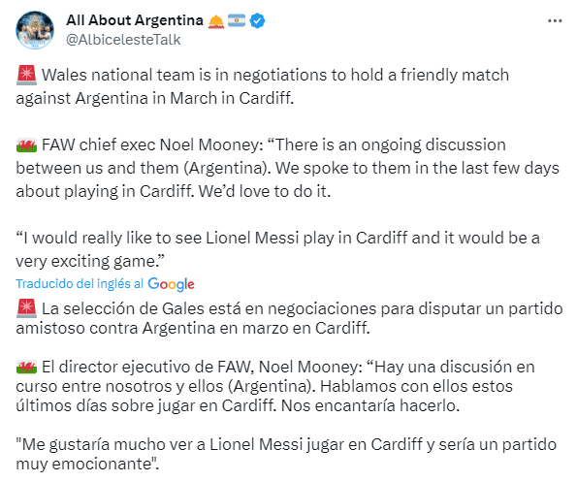
Task: Open the three-dot more options menu
Action: point(555,21)
